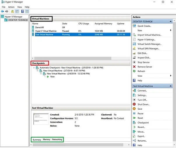Click the Quick Create icon in Actions
This screenshot has width=176, height=148.
click(134, 26)
